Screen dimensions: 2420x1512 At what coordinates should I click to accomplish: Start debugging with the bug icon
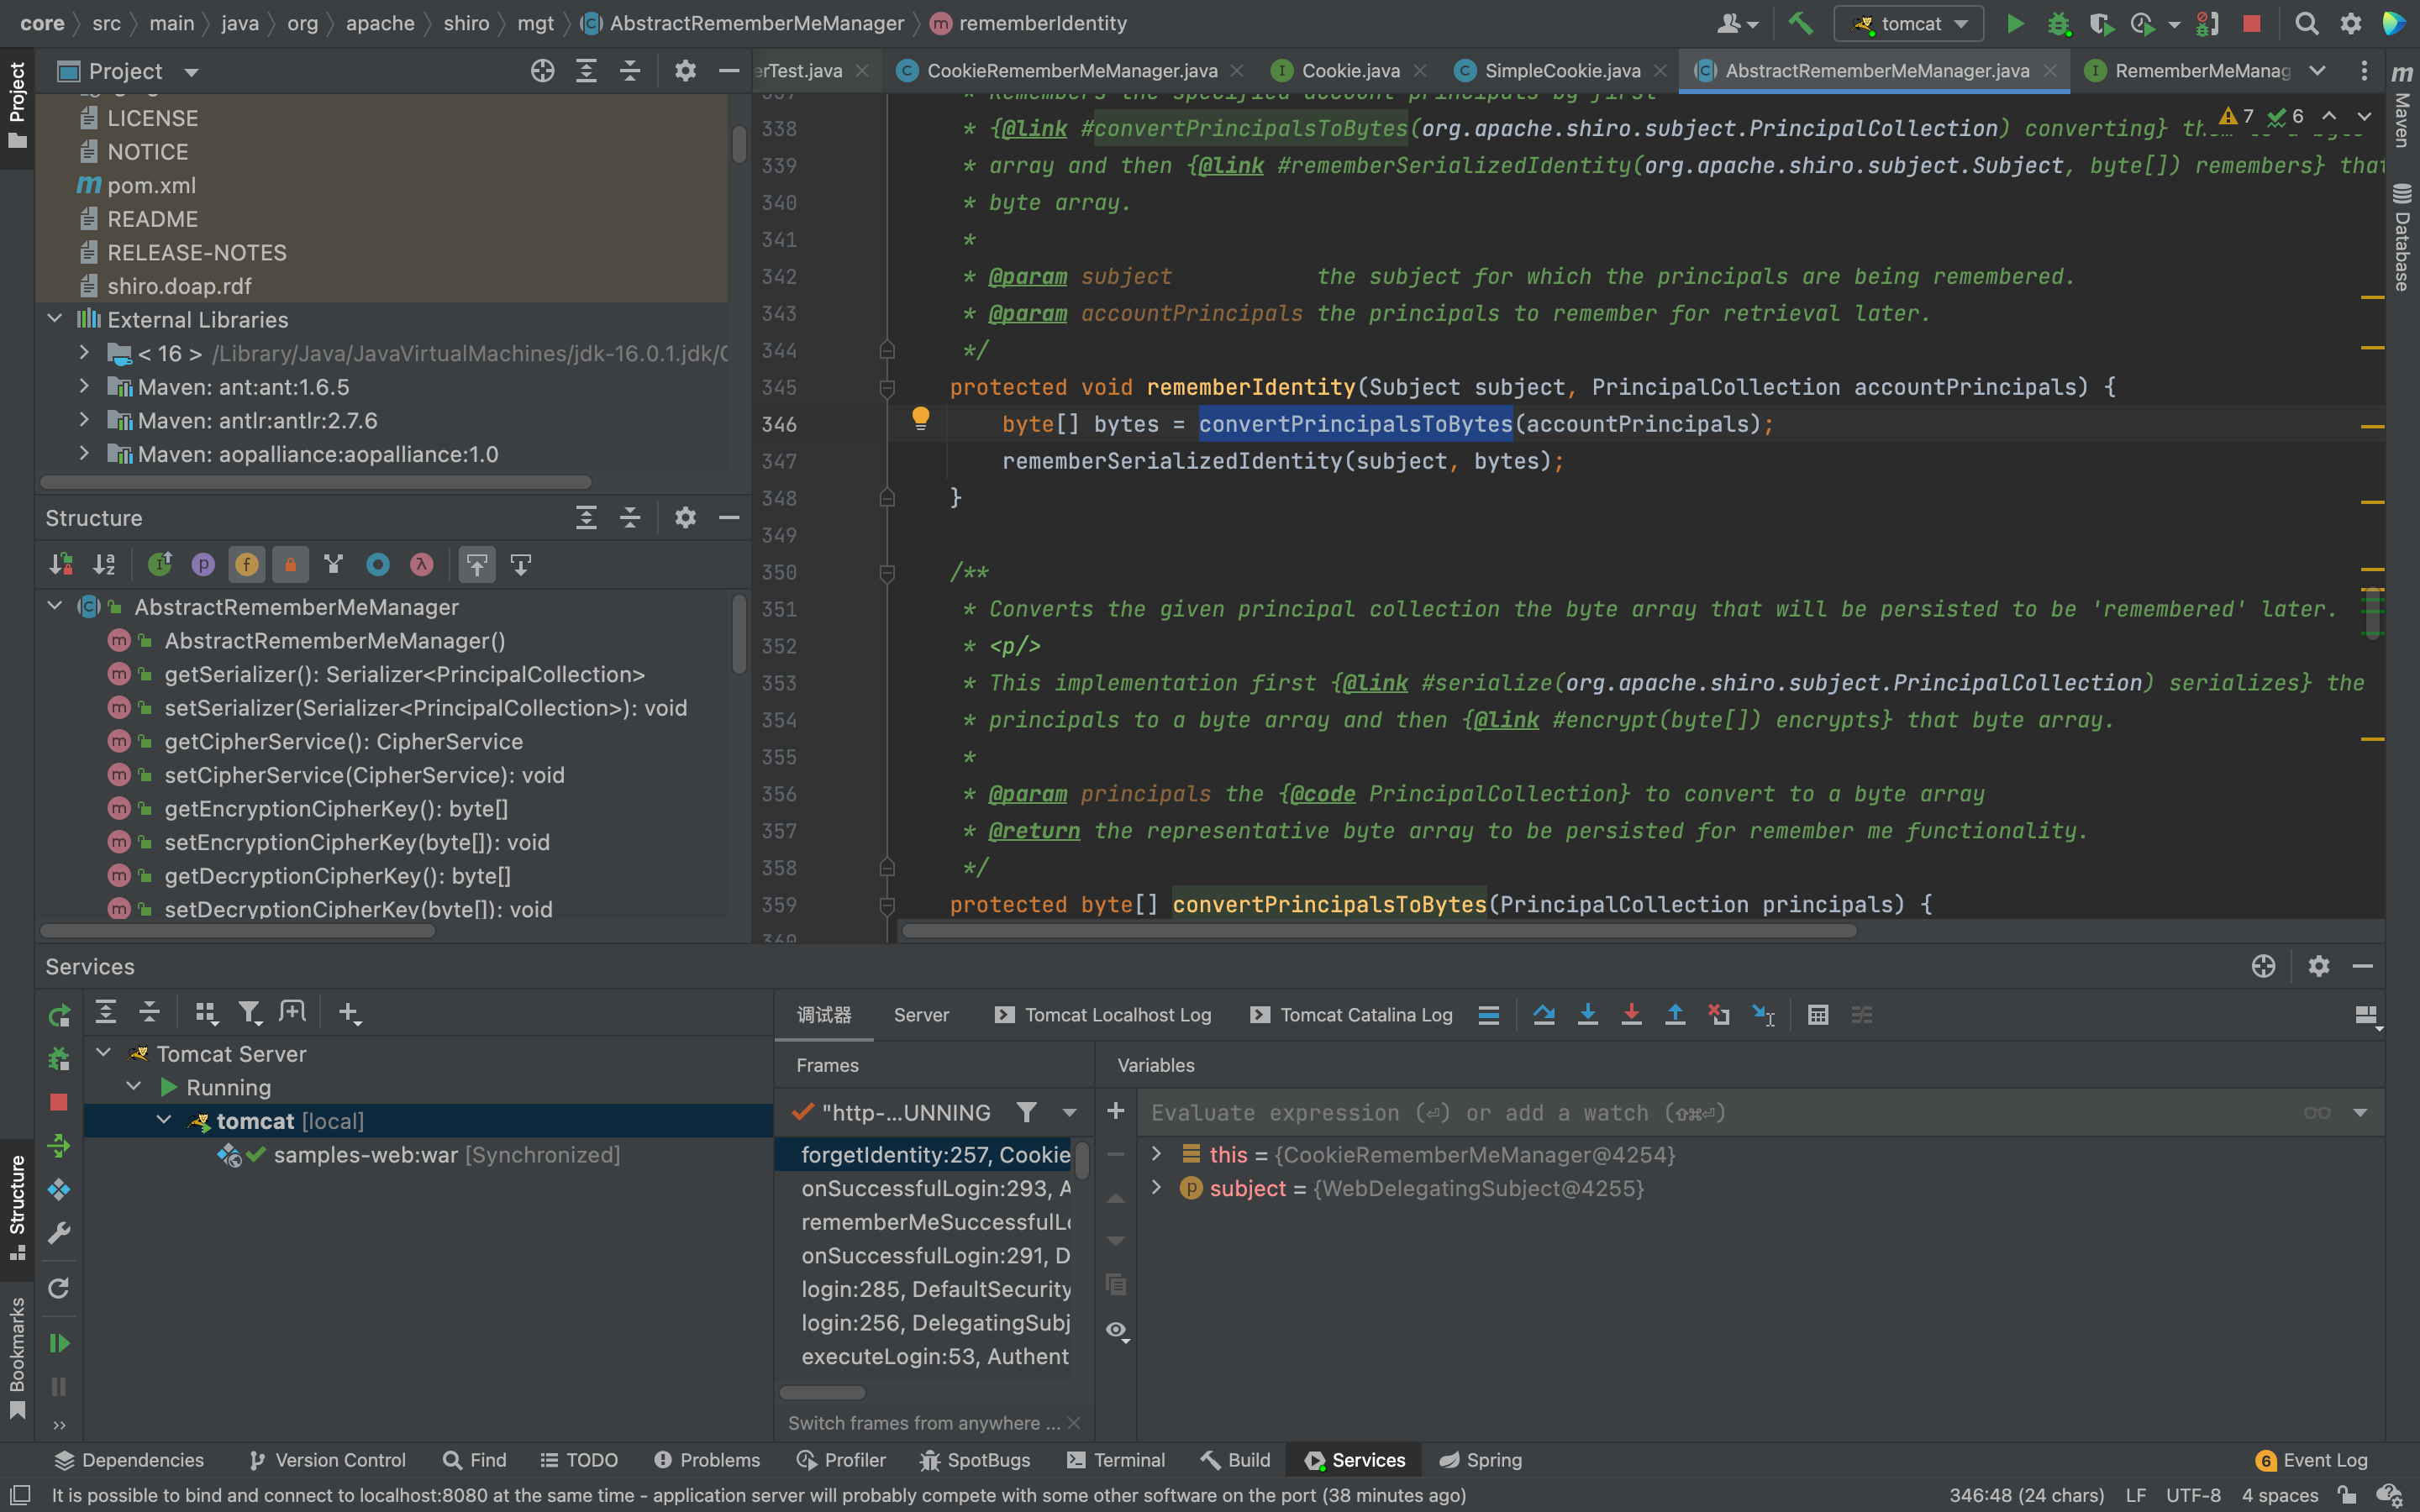click(2058, 23)
